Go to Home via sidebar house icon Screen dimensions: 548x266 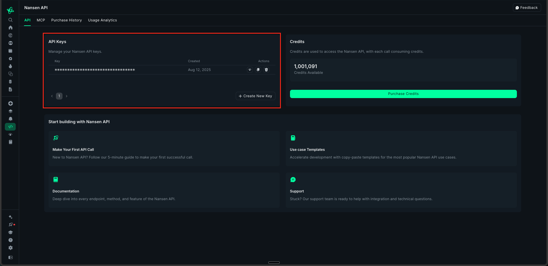pos(11,28)
